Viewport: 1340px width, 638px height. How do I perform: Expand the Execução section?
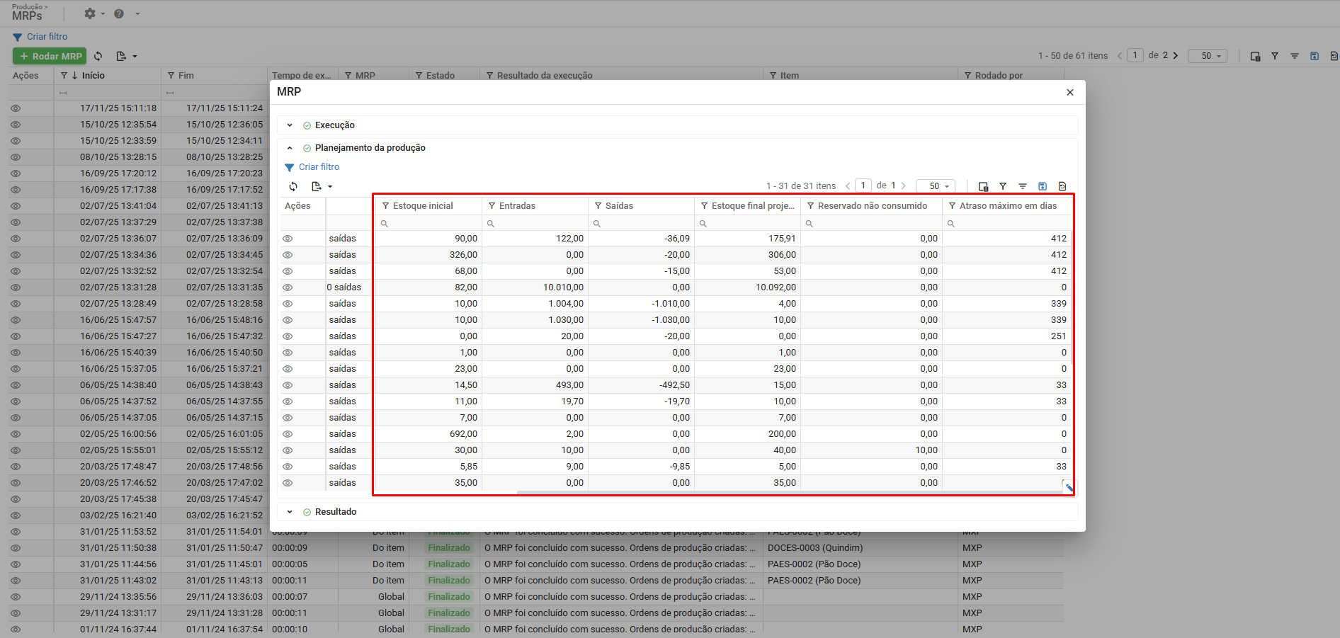(x=290, y=125)
